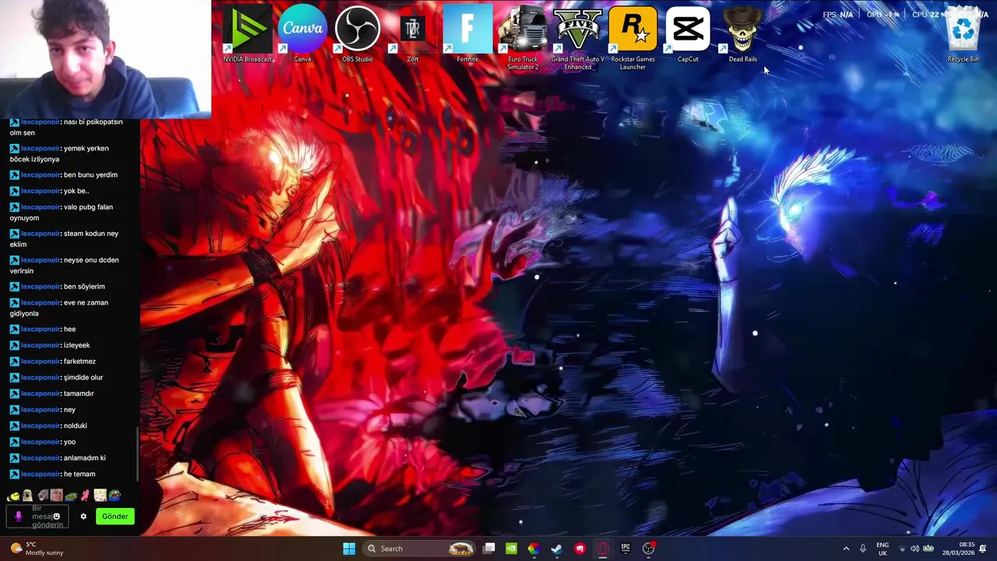Select the OBS Studio desktop icon

pos(358,35)
